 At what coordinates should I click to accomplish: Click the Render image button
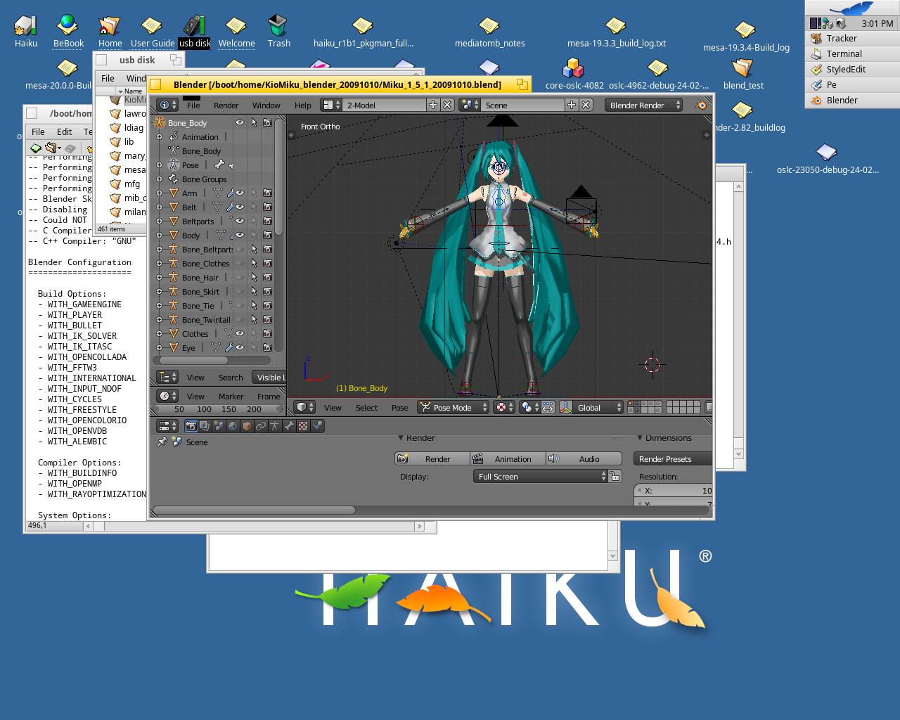pos(432,459)
